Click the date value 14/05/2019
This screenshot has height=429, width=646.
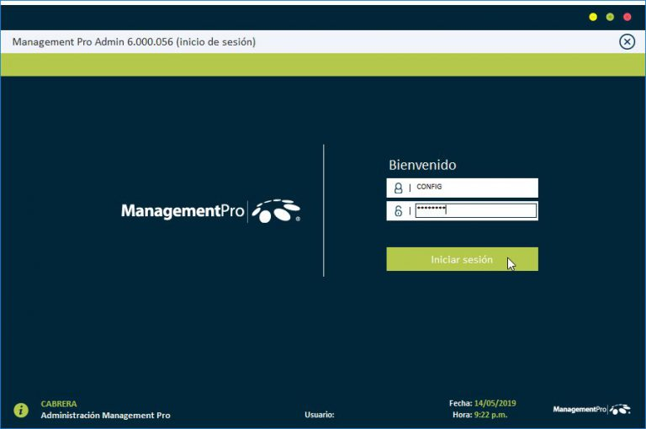click(495, 404)
